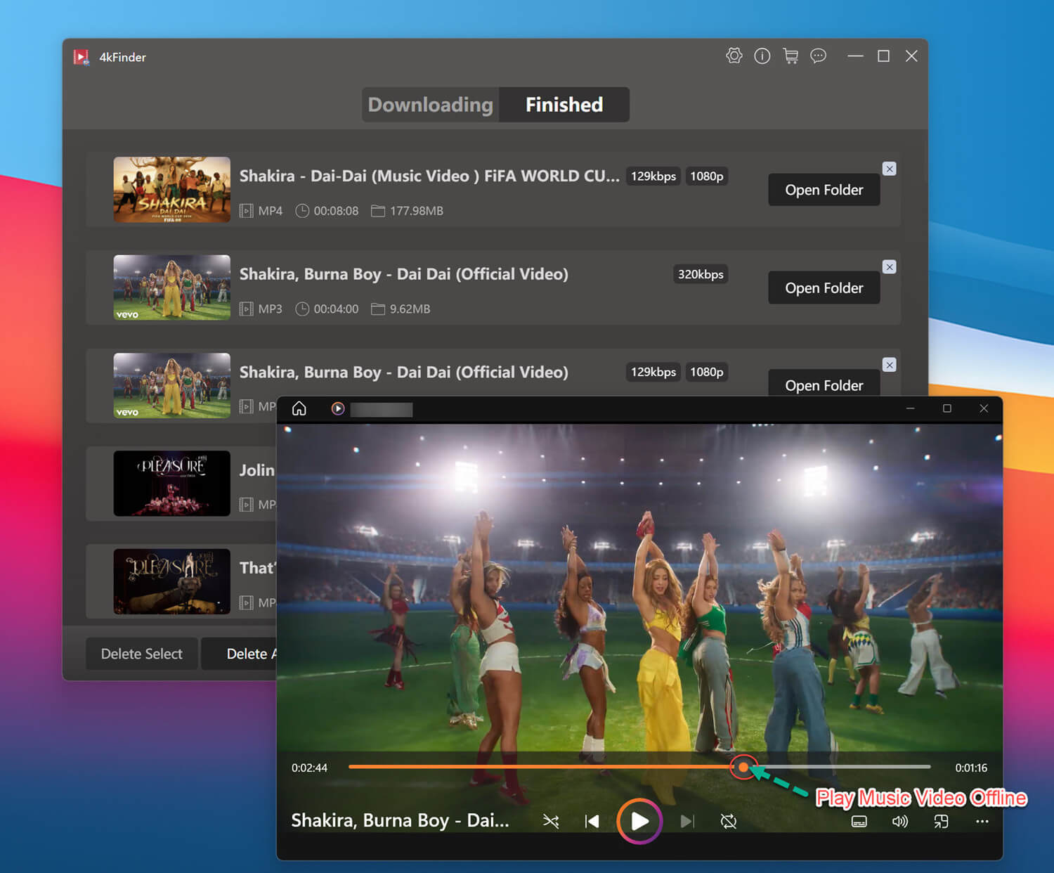Open the 4kFinder info icon
This screenshot has height=873, width=1054.
[762, 56]
